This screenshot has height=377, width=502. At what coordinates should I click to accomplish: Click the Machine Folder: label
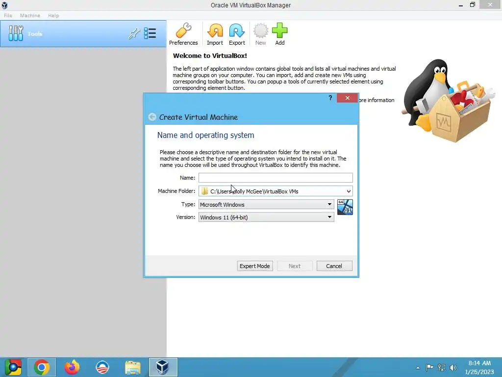pos(176,191)
